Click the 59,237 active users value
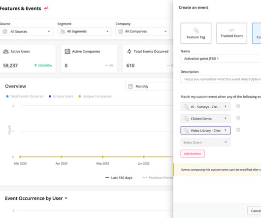Image resolution: width=261 pixels, height=218 pixels. (10, 65)
